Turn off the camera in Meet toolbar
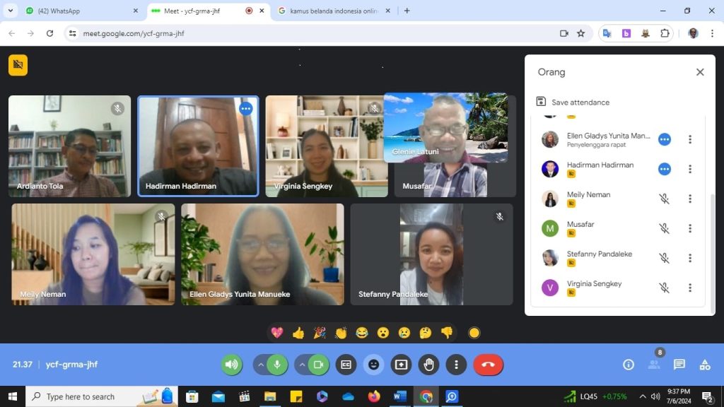 tap(318, 365)
